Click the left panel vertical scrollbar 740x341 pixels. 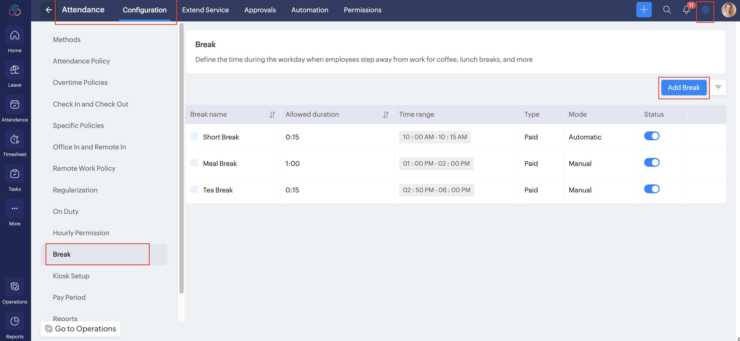pyautogui.click(x=181, y=158)
